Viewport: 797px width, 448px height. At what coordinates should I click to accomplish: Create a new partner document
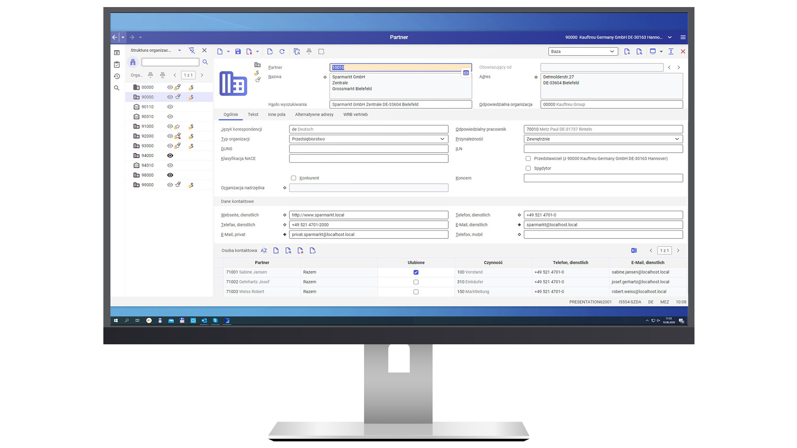coord(220,51)
